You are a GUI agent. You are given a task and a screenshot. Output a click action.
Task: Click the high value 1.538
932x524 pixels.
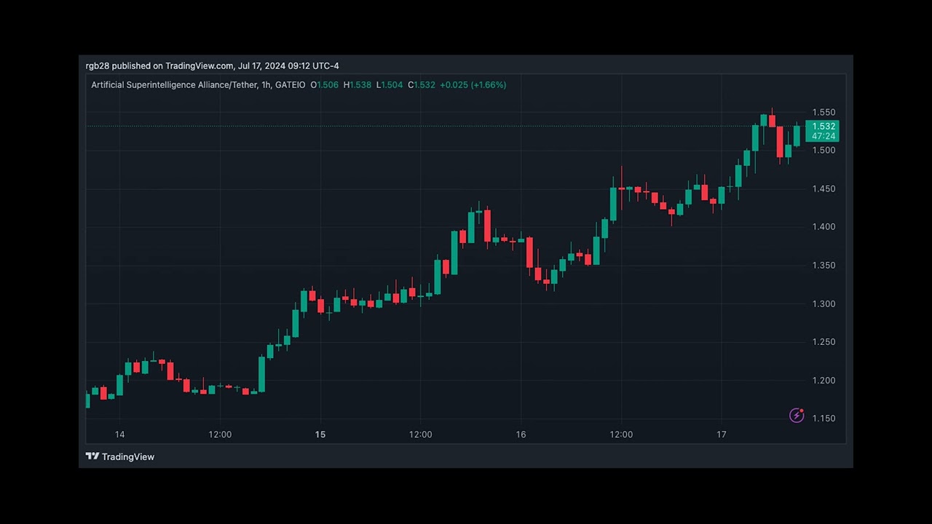[360, 85]
